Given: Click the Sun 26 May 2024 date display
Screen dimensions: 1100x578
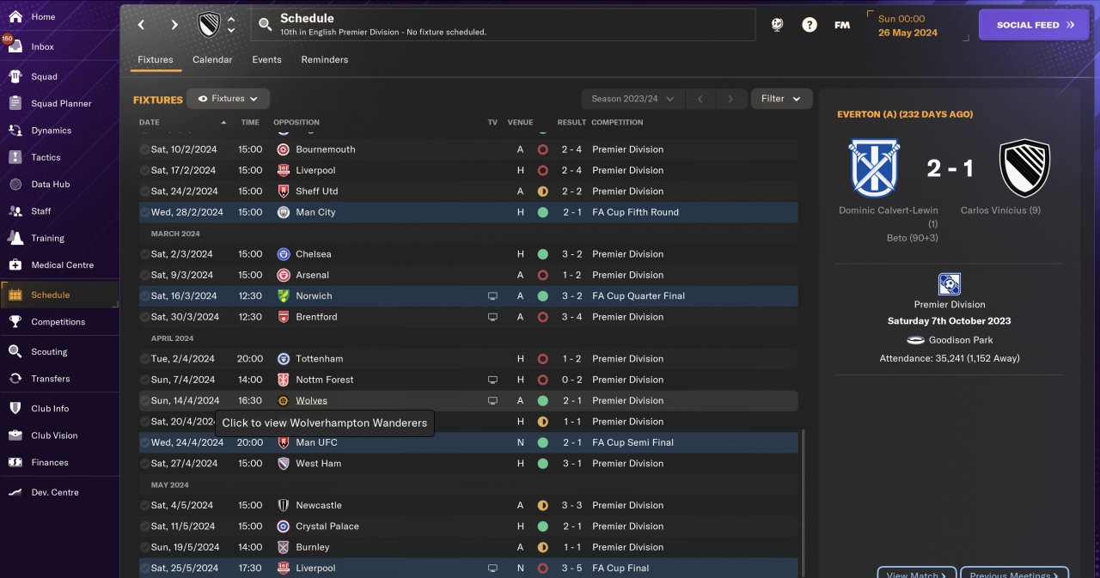Looking at the screenshot, I should pos(907,26).
